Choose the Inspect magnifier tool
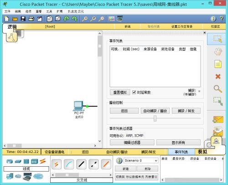This screenshot has width=228, height=185. [x=218, y=89]
